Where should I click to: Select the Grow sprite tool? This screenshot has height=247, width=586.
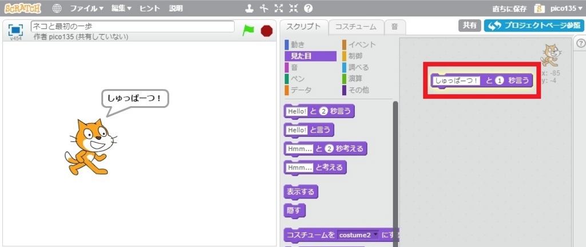click(279, 8)
